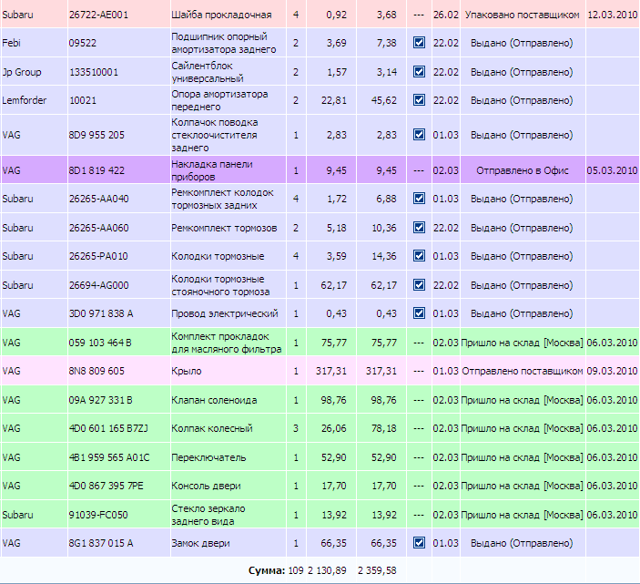
Task: Toggle checkbox in the Lemforder 10021 row
Action: (419, 100)
